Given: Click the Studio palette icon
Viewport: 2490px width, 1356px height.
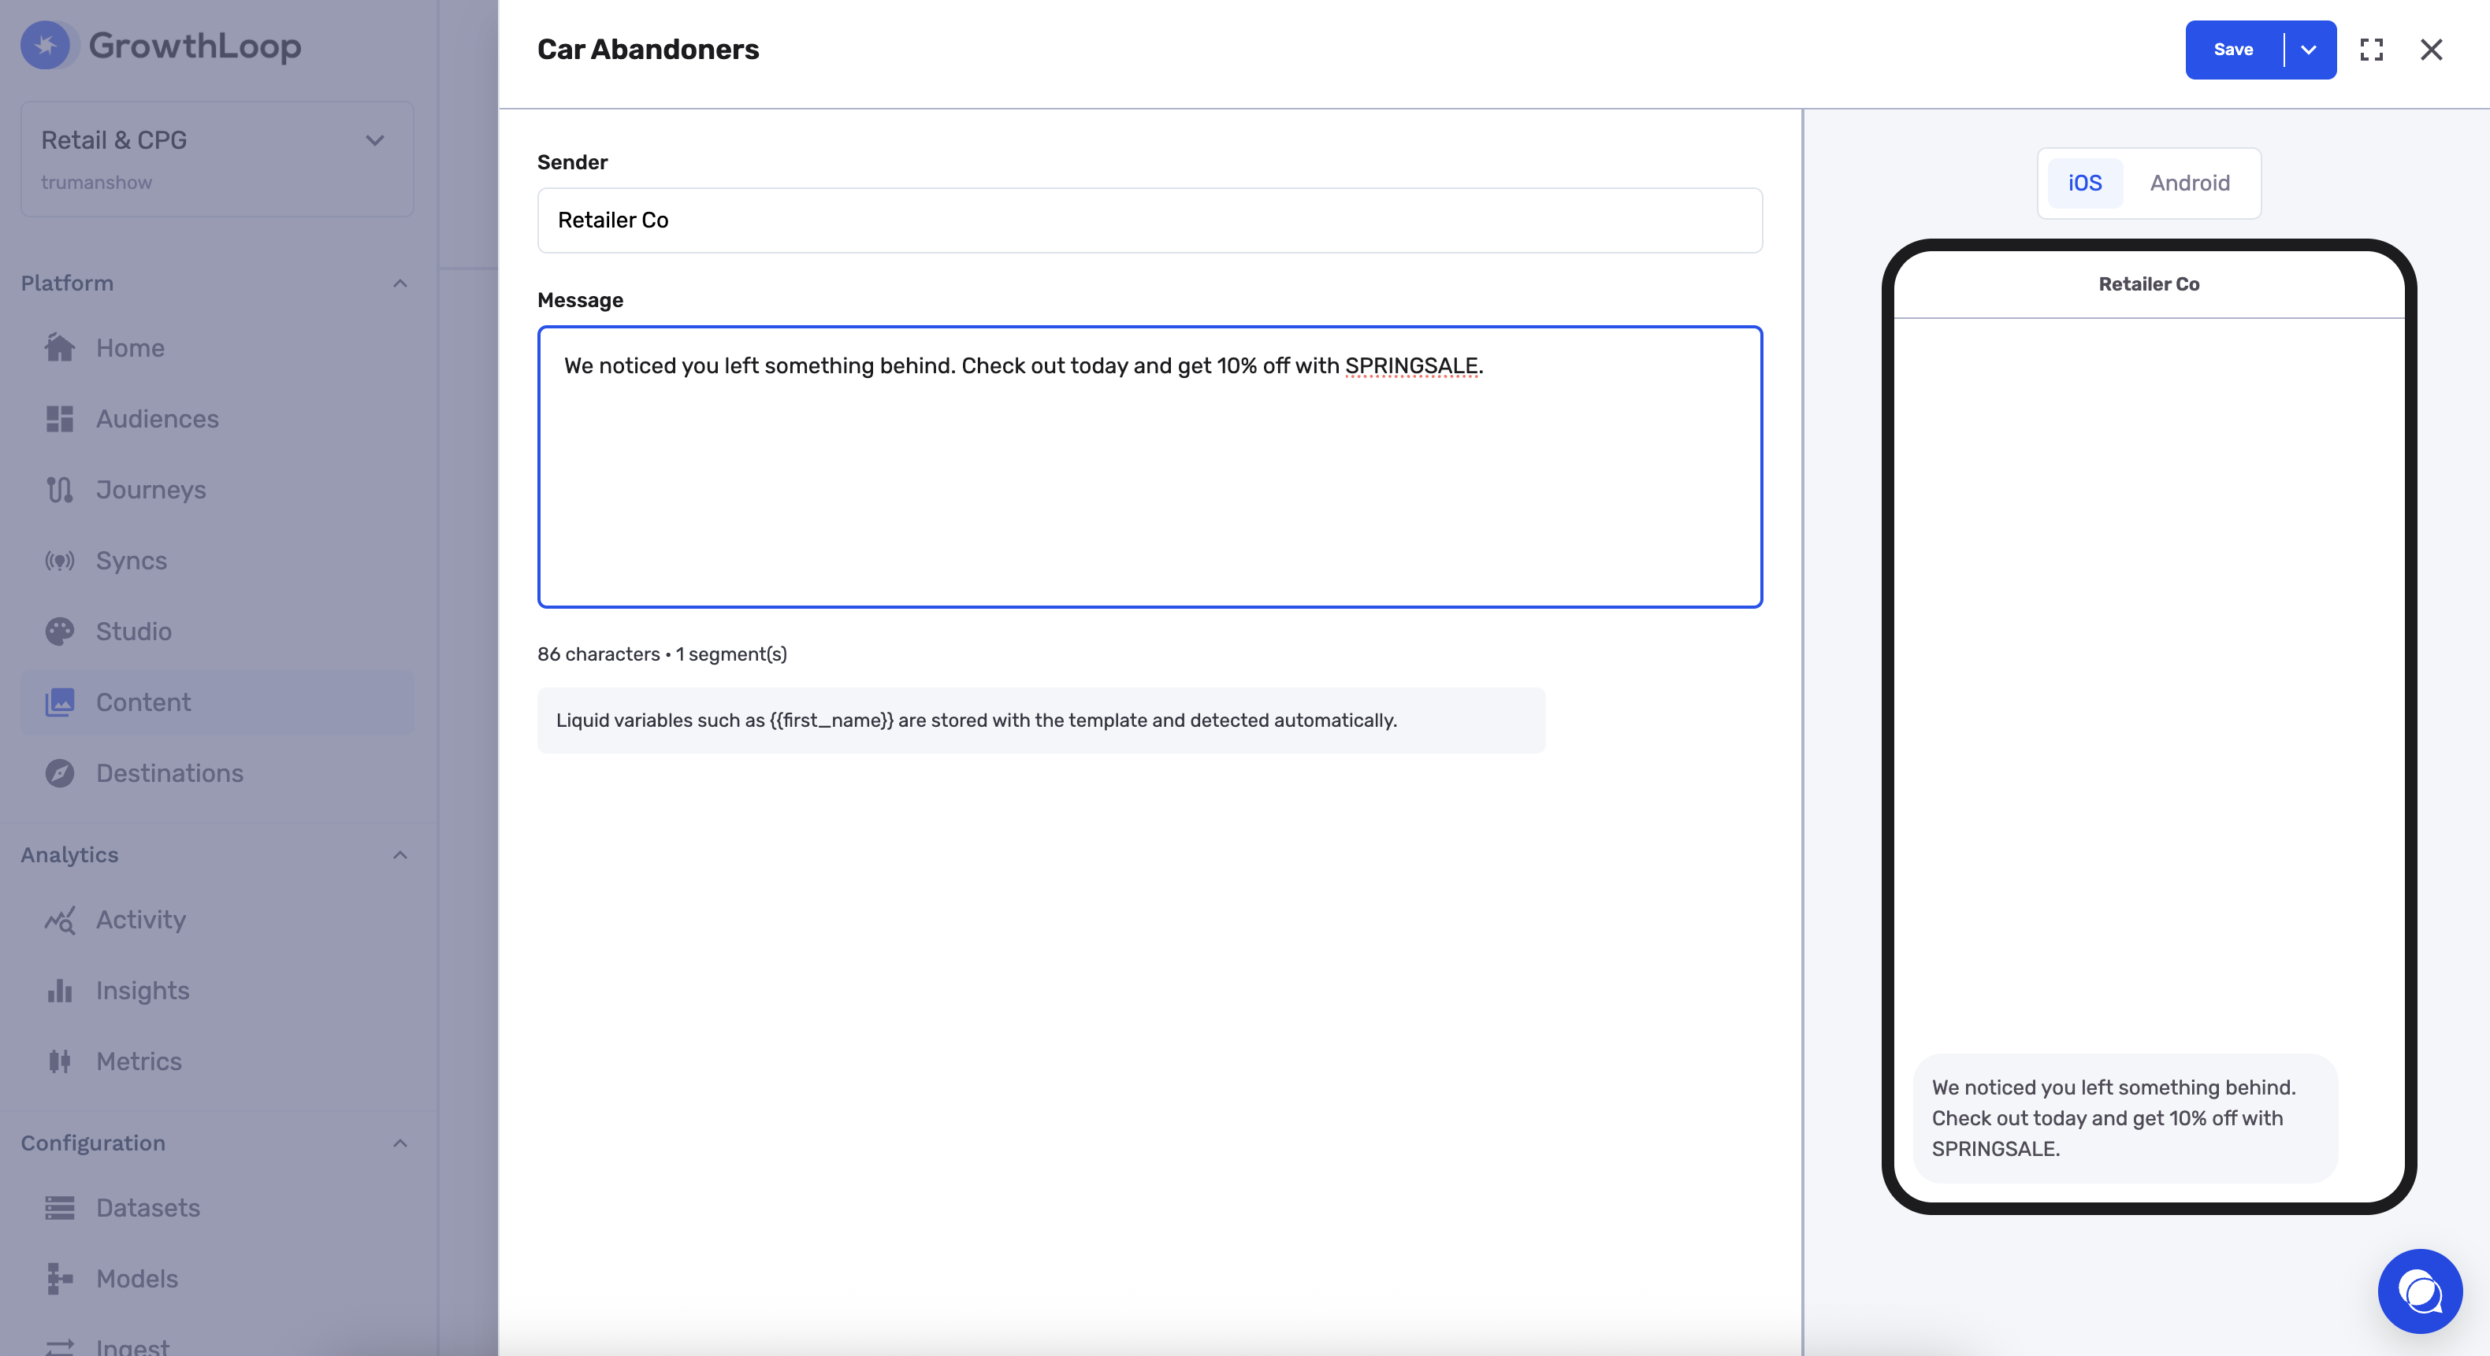Looking at the screenshot, I should coord(60,631).
